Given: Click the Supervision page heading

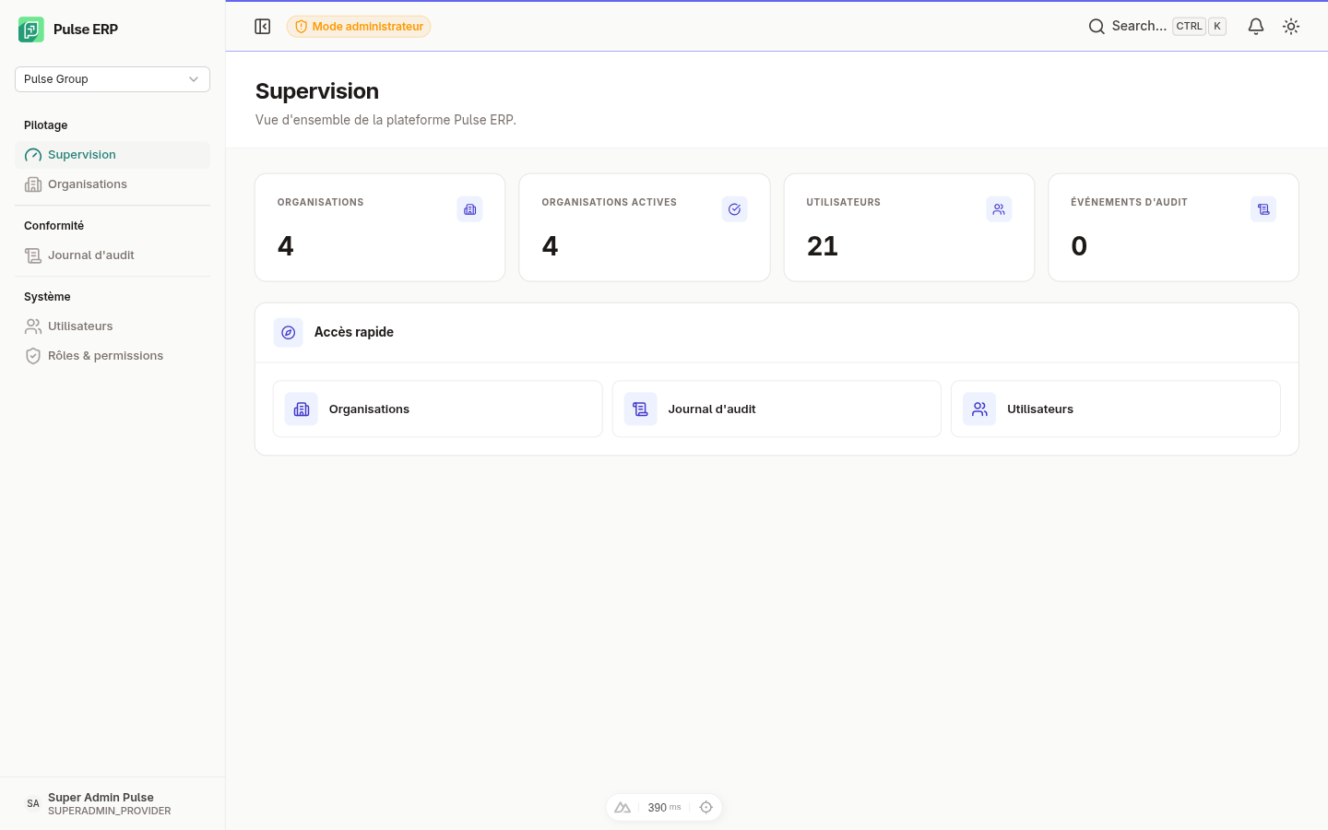Looking at the screenshot, I should coord(317,91).
